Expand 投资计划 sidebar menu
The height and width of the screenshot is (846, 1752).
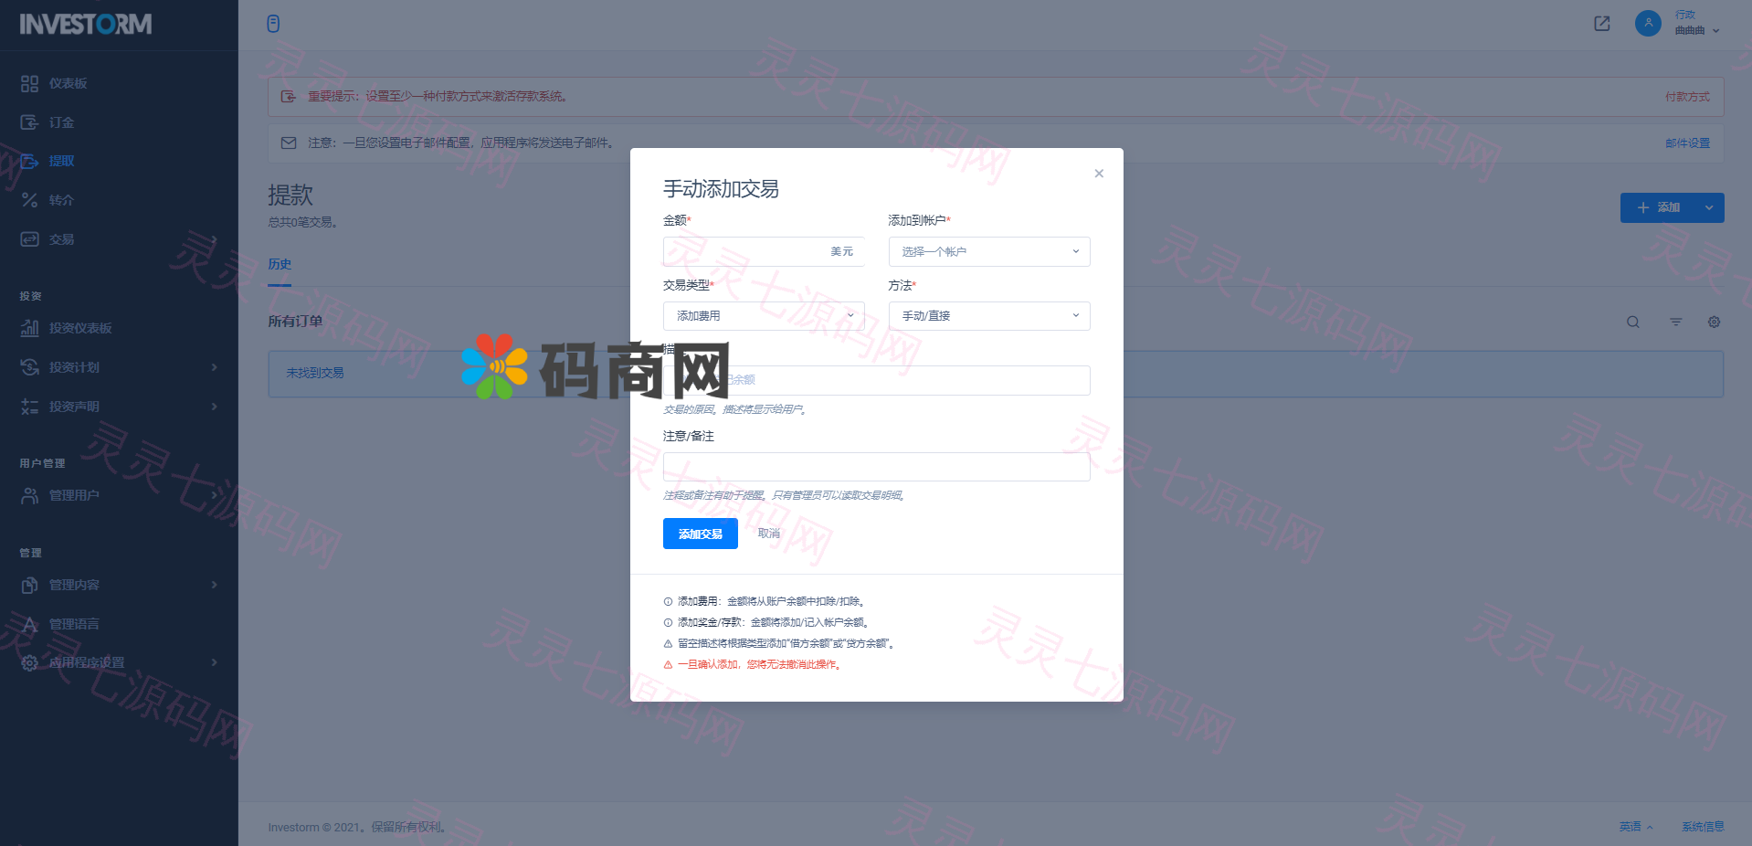[119, 367]
